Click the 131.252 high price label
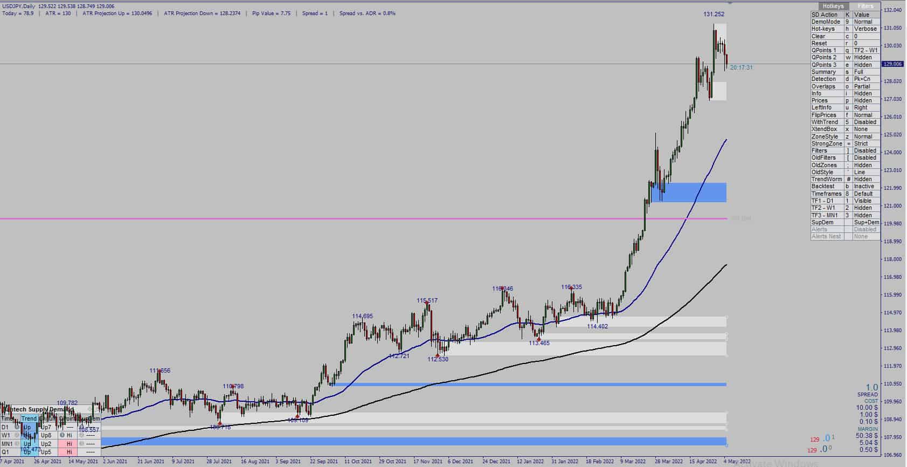This screenshot has width=907, height=467. 714,14
